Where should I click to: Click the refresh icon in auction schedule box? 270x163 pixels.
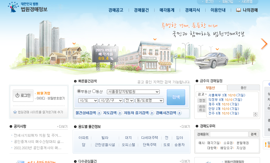pos(255,114)
